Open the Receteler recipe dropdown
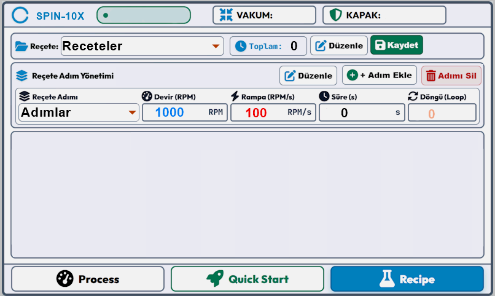495x296 pixels. pyautogui.click(x=142, y=46)
